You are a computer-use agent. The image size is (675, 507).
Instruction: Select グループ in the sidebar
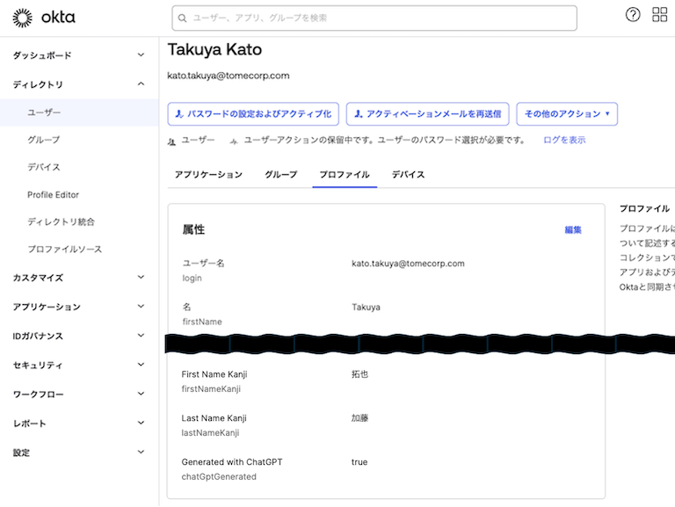(43, 140)
